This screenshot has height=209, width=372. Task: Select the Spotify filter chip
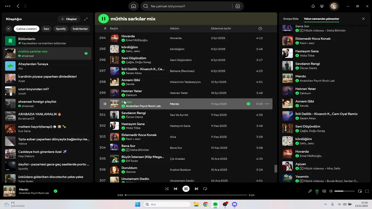[61, 29]
